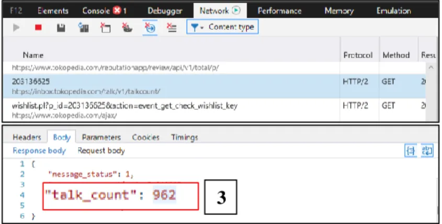Select the reputationapp review total request row
Screen dimensions: 442x224
213,68
